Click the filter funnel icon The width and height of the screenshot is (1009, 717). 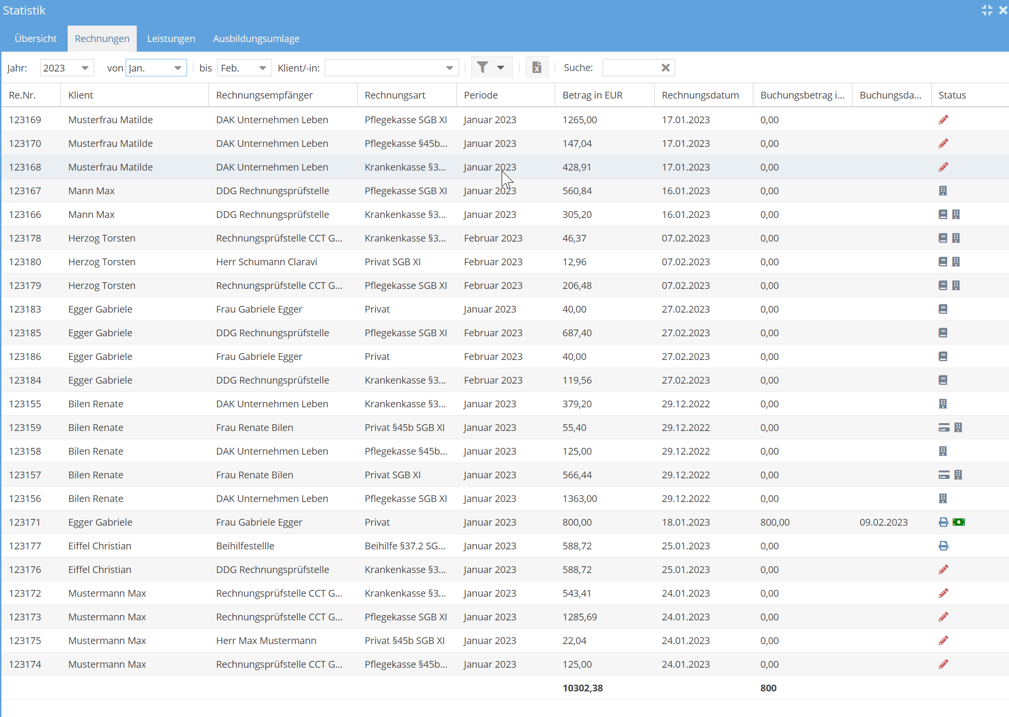pyautogui.click(x=482, y=68)
